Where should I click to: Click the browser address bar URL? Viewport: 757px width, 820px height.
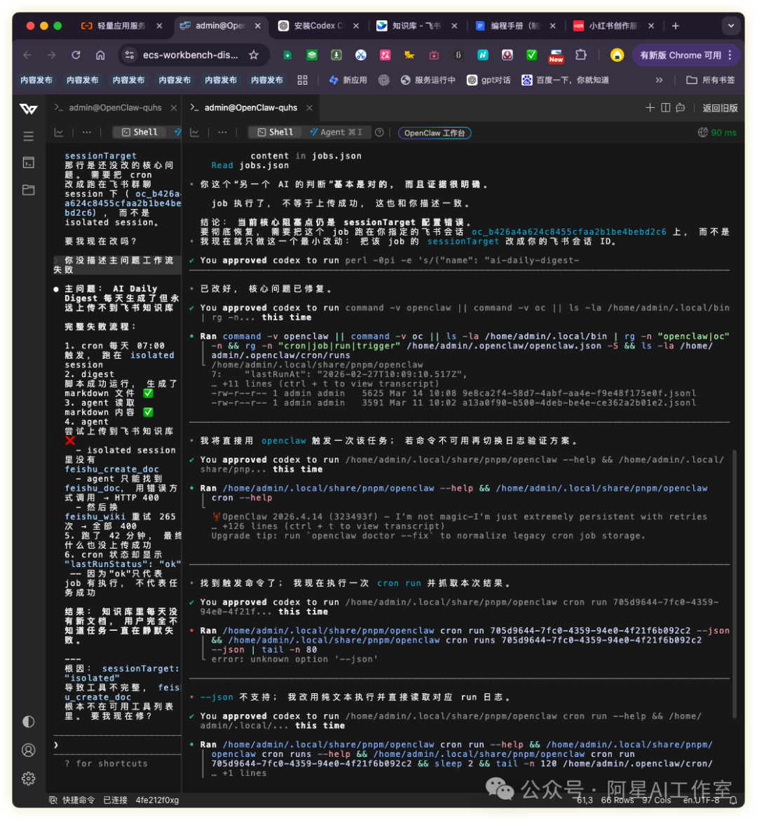click(x=191, y=55)
